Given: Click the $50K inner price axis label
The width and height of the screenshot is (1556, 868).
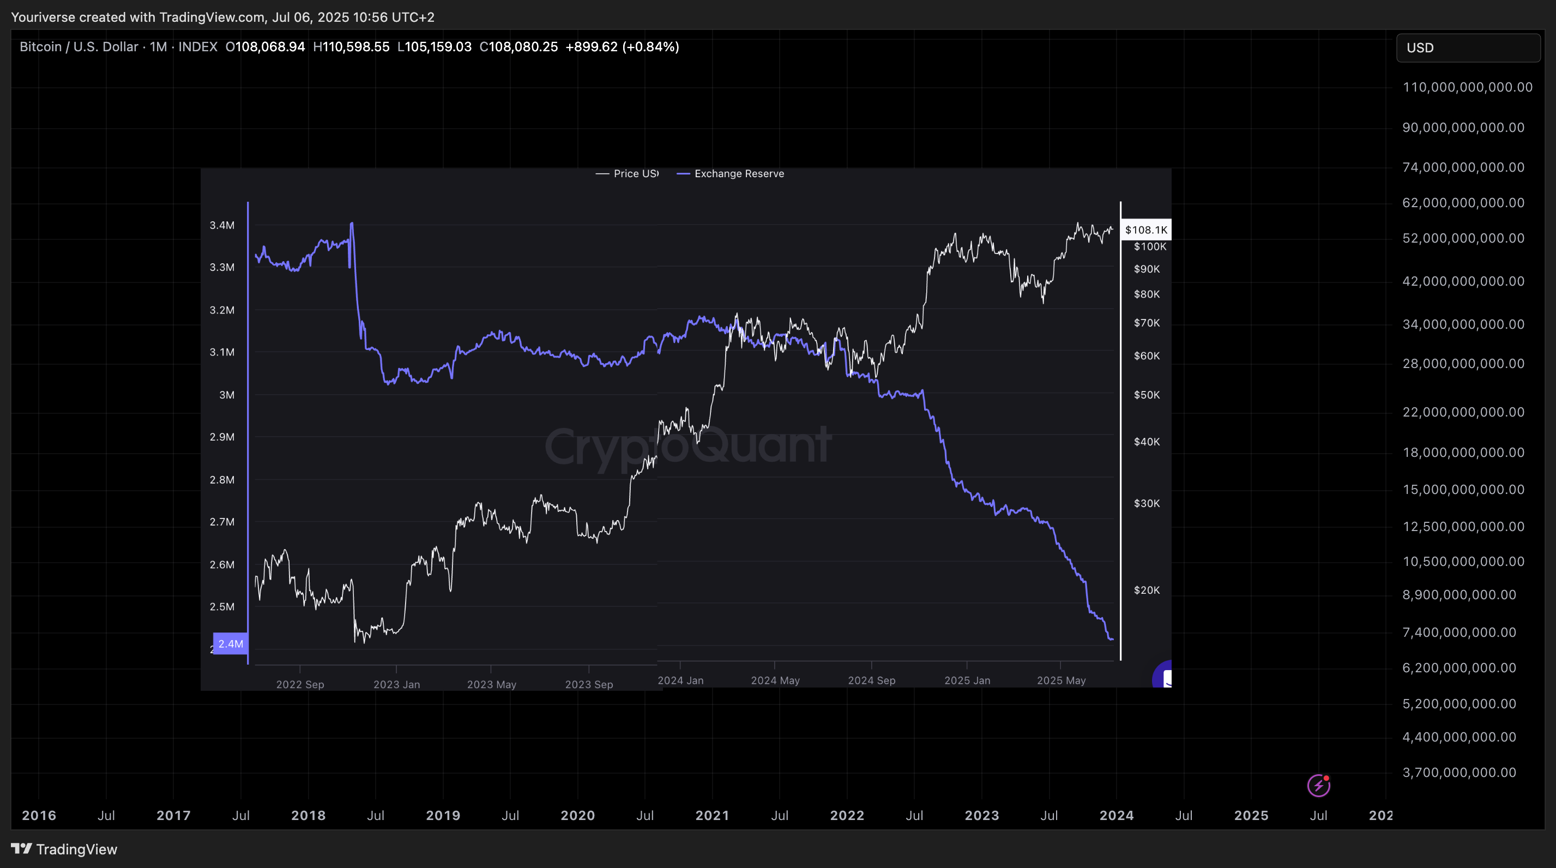Looking at the screenshot, I should 1147,395.
